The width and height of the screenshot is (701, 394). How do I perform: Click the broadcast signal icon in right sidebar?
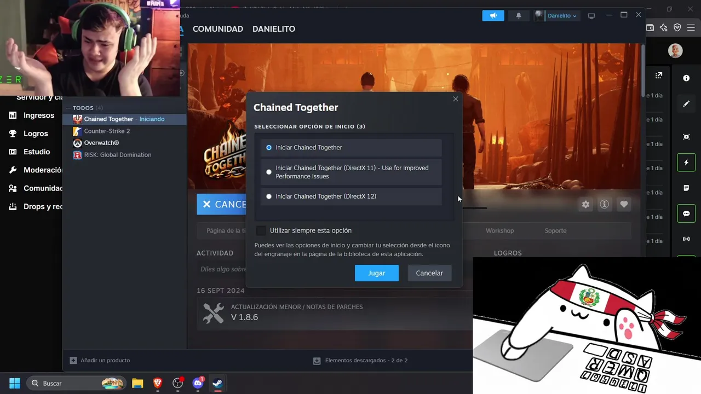686,239
